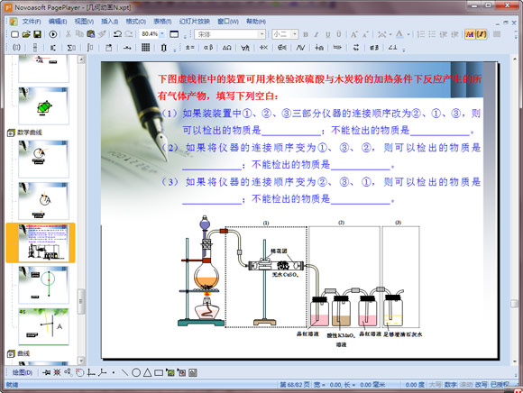Viewport: 523px width, 393px height.
Task: Insert summation Σ template
Action: [x=71, y=48]
